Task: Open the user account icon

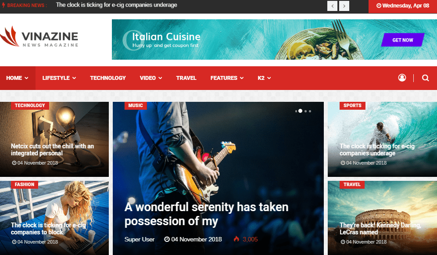Action: pyautogui.click(x=402, y=78)
